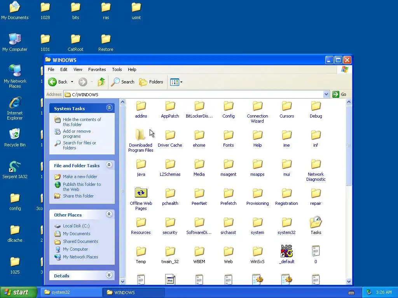Select the AppPatch folder

point(170,110)
